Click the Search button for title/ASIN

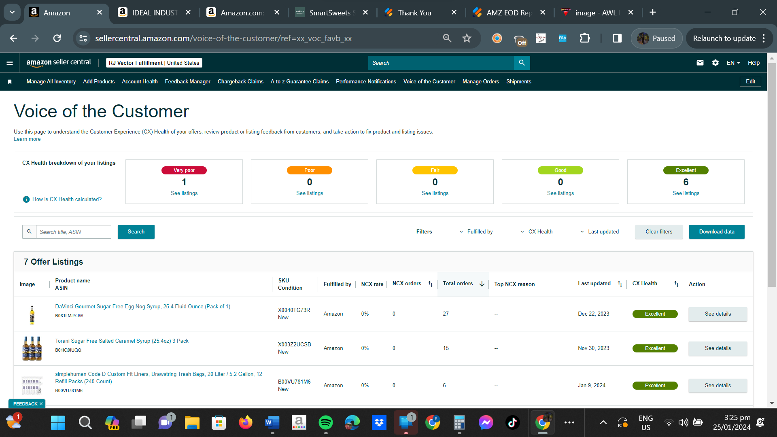coord(136,232)
